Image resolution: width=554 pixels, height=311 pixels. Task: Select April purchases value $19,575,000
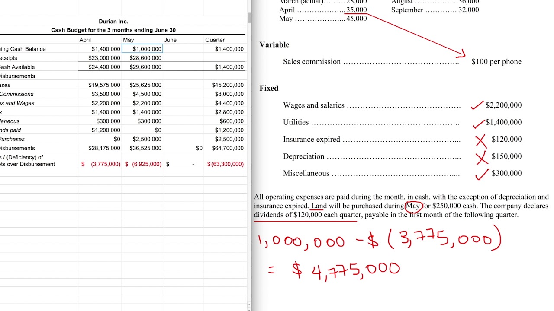coord(100,85)
